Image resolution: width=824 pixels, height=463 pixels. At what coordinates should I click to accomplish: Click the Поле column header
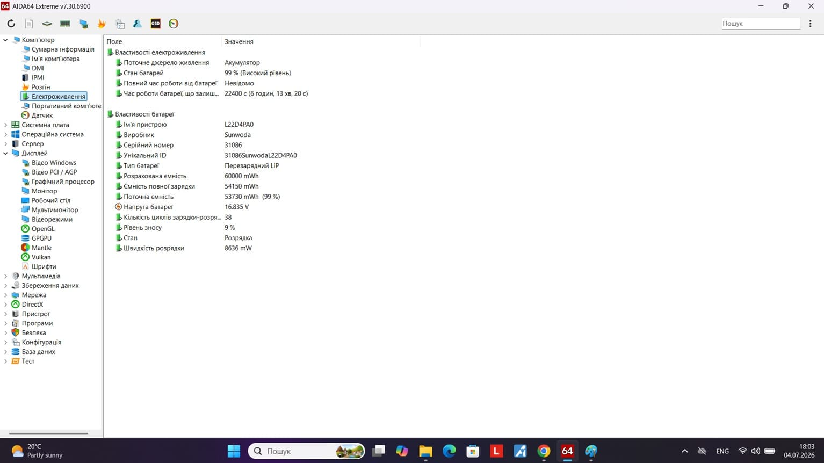(x=163, y=41)
